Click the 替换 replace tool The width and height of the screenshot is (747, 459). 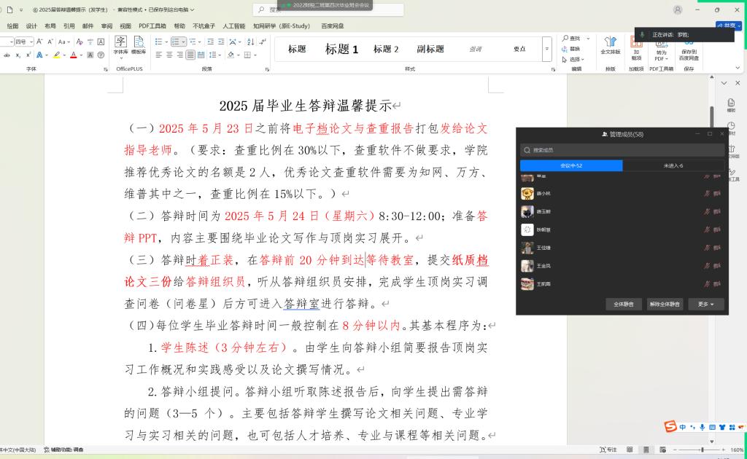pos(575,49)
